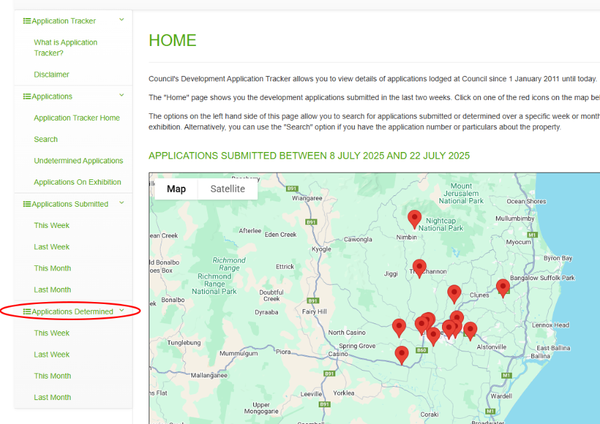Viewport: 600px width, 424px height.
Task: Click the list icon beside Applications Submitted
Action: (x=27, y=205)
